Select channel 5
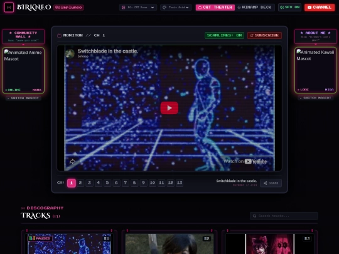The image size is (339, 254). [x=107, y=183]
